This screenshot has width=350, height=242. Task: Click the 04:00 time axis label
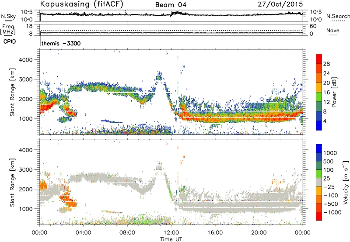(x=84, y=233)
